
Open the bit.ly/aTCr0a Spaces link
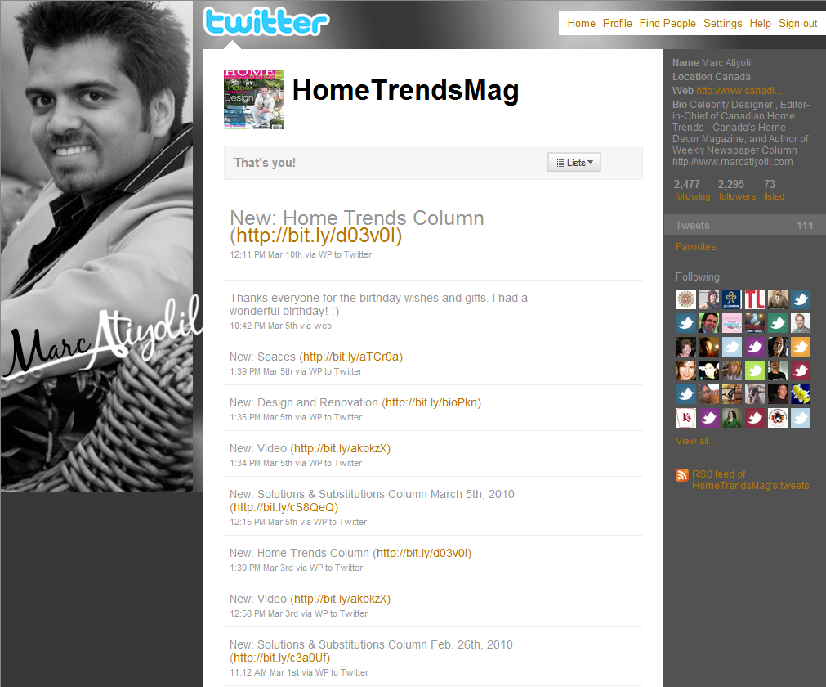[352, 357]
